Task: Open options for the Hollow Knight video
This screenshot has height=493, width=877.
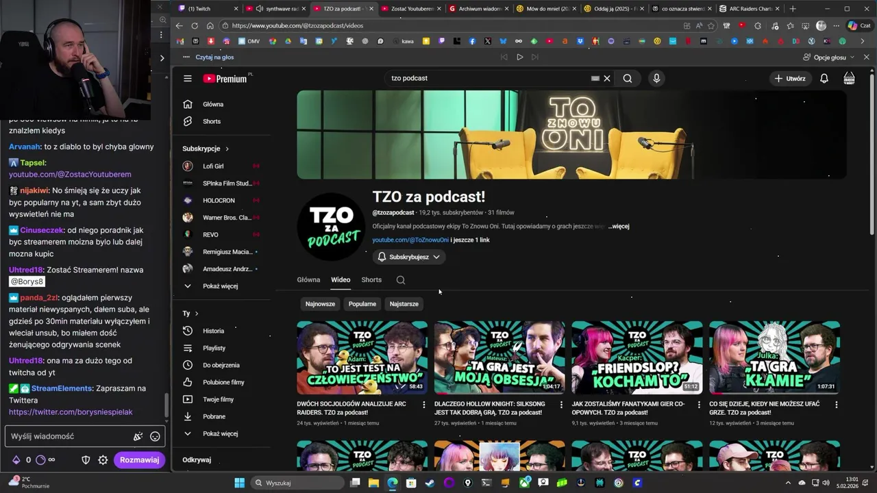Action: tap(561, 405)
